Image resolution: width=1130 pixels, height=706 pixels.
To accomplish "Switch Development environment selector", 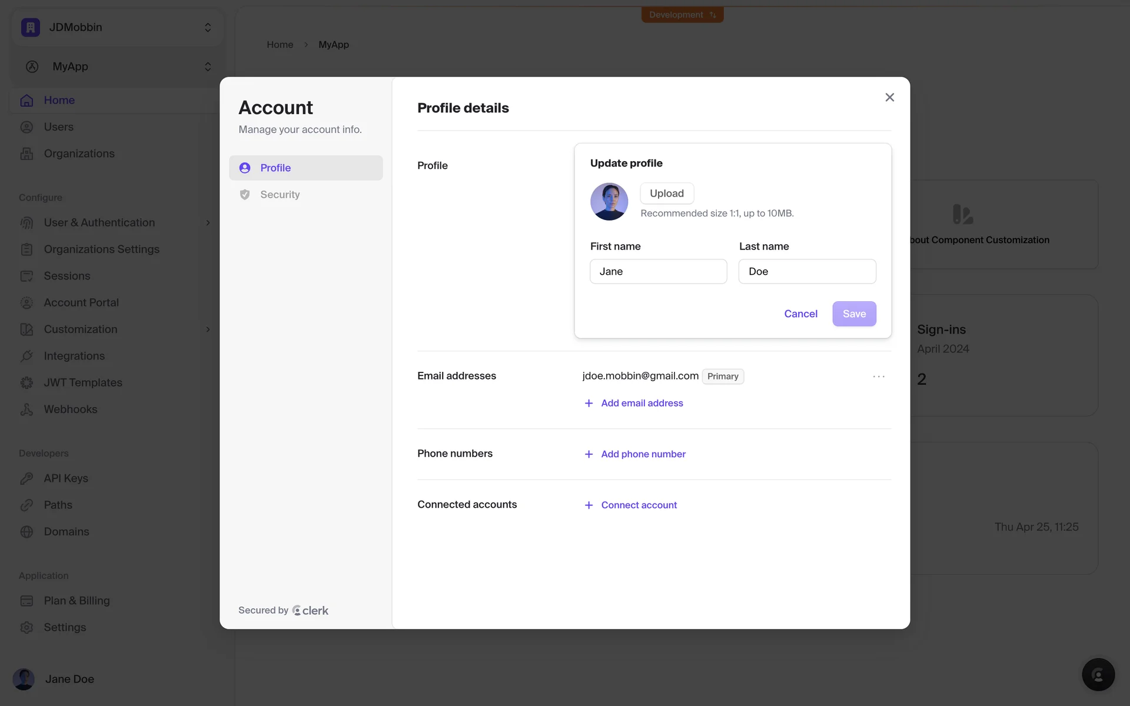I will (x=682, y=15).
